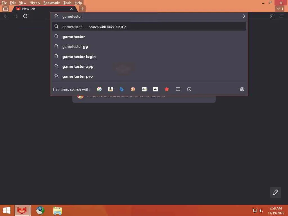Open the View menu
The width and height of the screenshot is (288, 216).
click(x=22, y=3)
